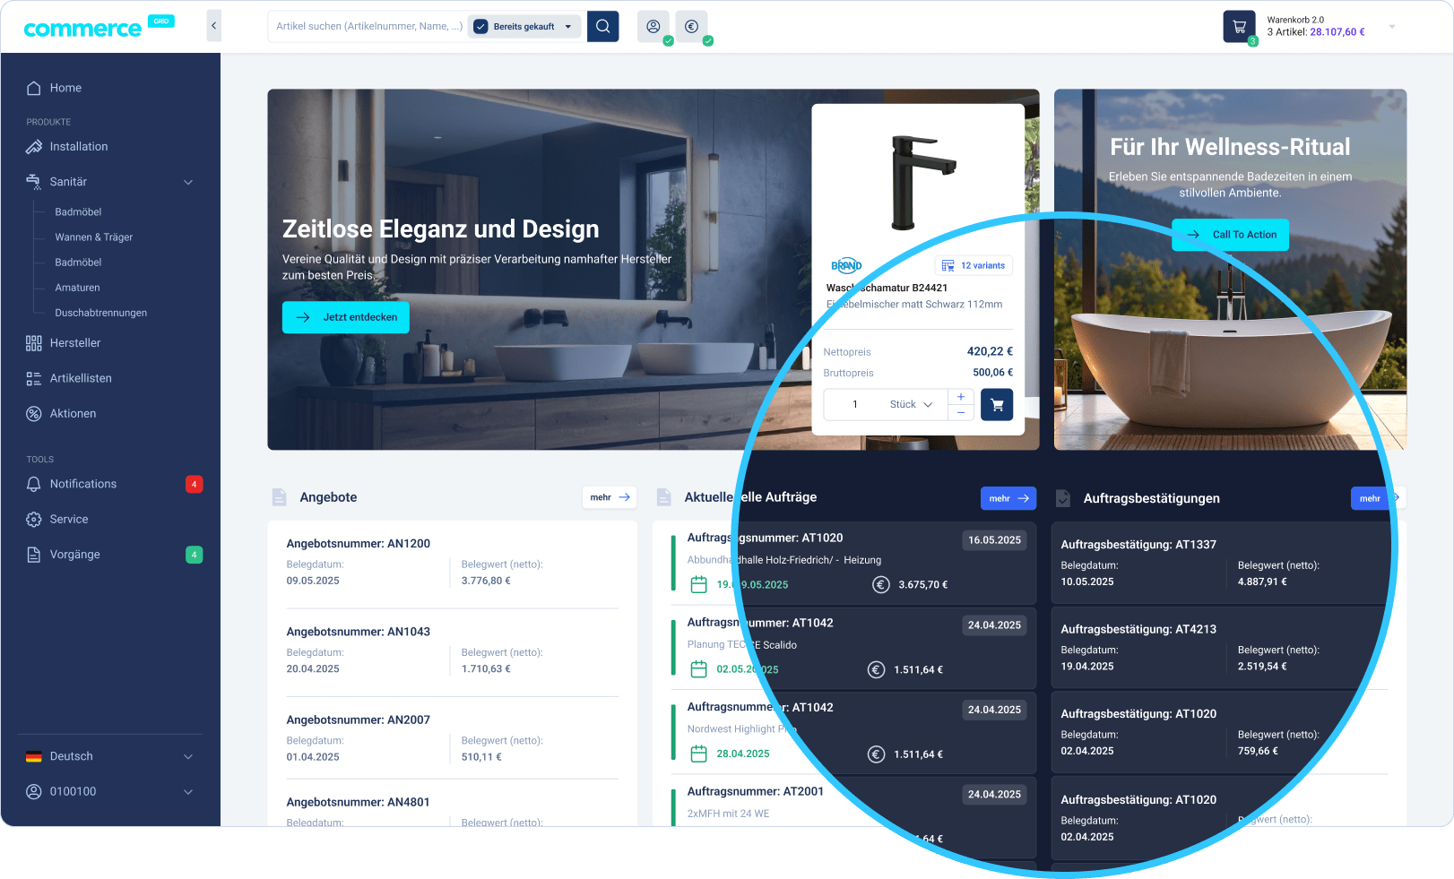Image resolution: width=1454 pixels, height=879 pixels.
Task: Click the article search input field
Action: pyautogui.click(x=368, y=27)
